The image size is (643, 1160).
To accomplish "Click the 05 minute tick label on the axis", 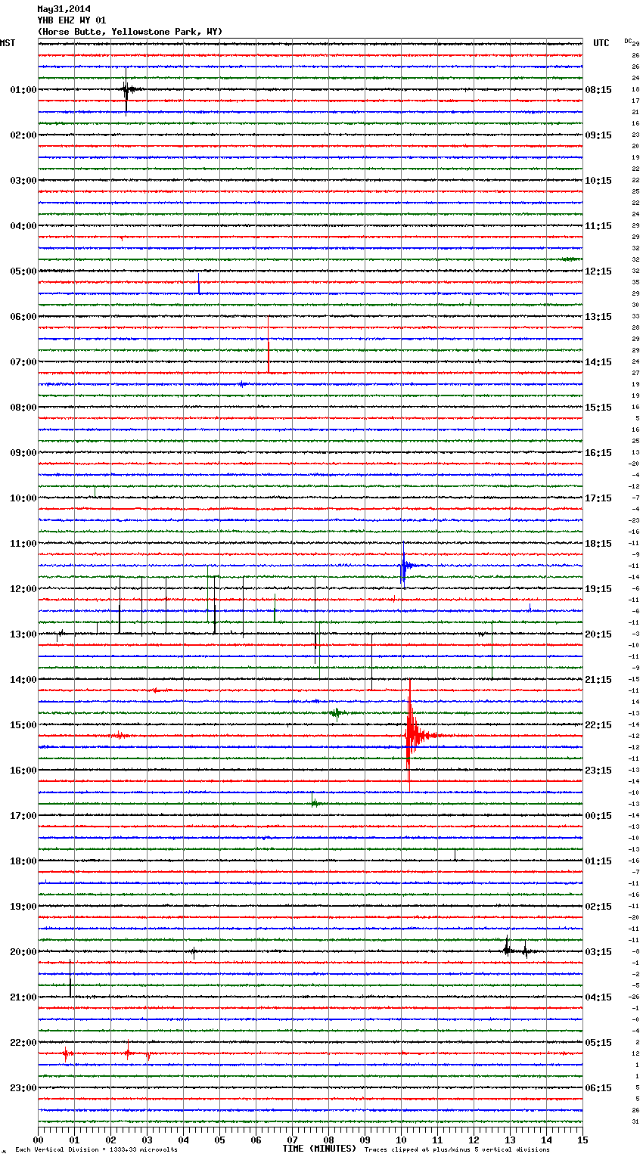I will coord(219,1140).
